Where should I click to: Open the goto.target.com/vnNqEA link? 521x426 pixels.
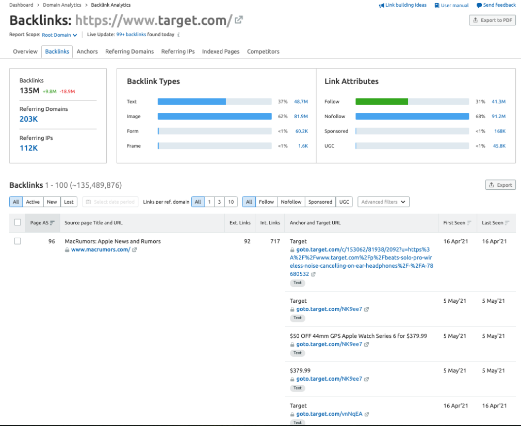[329, 414]
